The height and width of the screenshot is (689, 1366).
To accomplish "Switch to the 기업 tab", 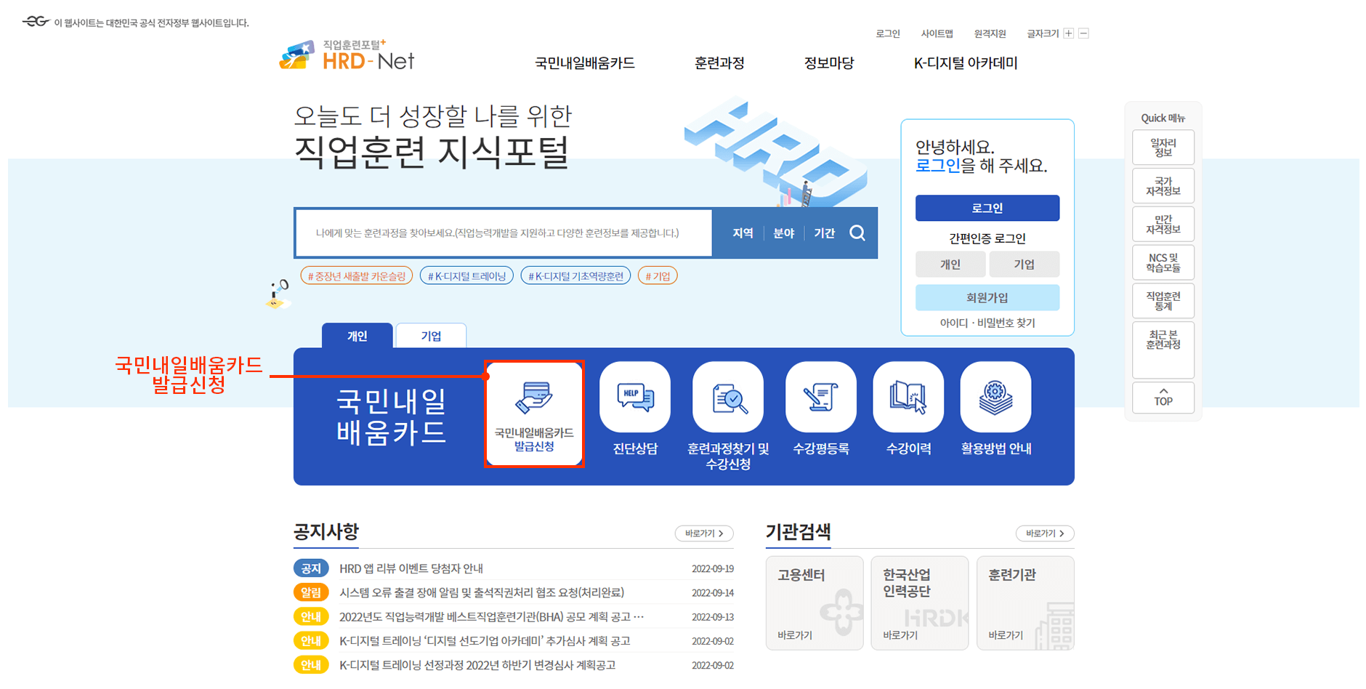I will pyautogui.click(x=431, y=335).
